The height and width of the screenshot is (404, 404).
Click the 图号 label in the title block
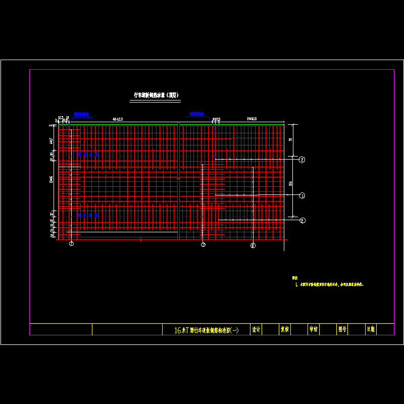(342, 329)
